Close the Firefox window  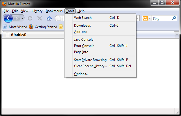click(173, 3)
